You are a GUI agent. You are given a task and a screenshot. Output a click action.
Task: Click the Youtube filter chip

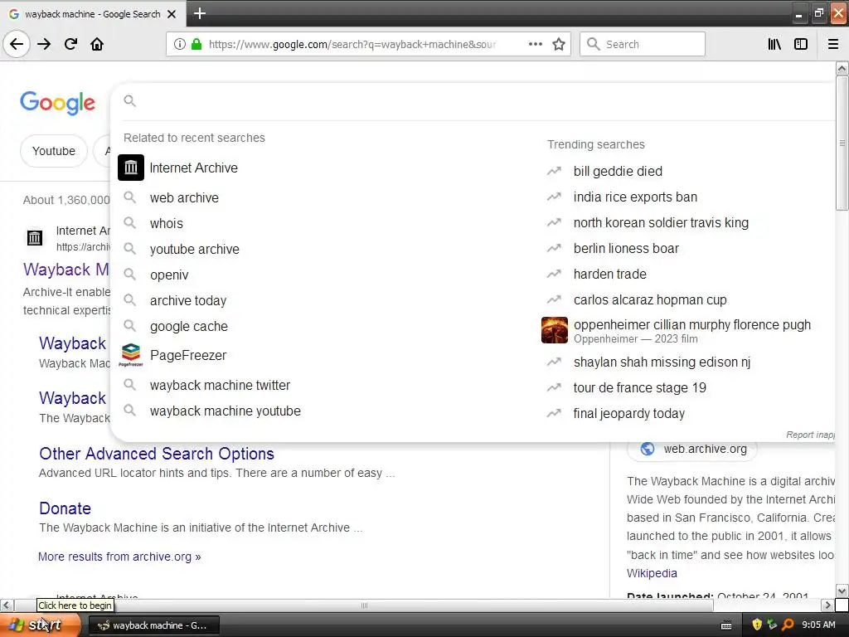[x=54, y=151]
